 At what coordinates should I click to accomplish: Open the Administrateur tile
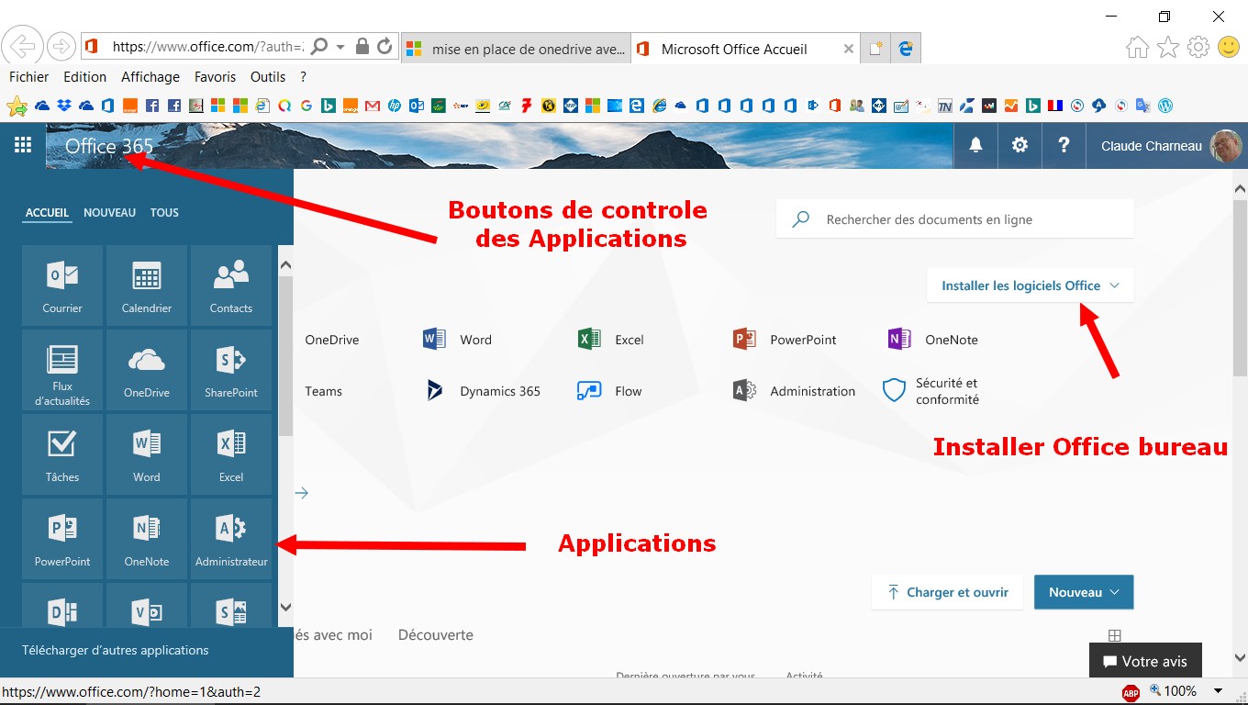tap(231, 539)
